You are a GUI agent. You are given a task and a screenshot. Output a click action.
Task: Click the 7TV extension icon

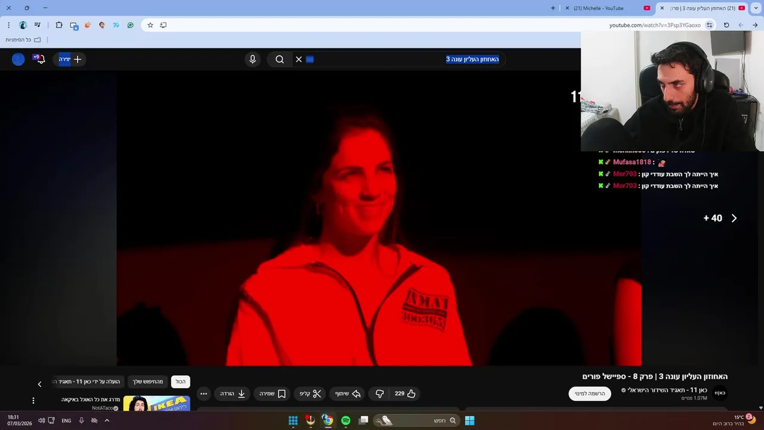(116, 25)
